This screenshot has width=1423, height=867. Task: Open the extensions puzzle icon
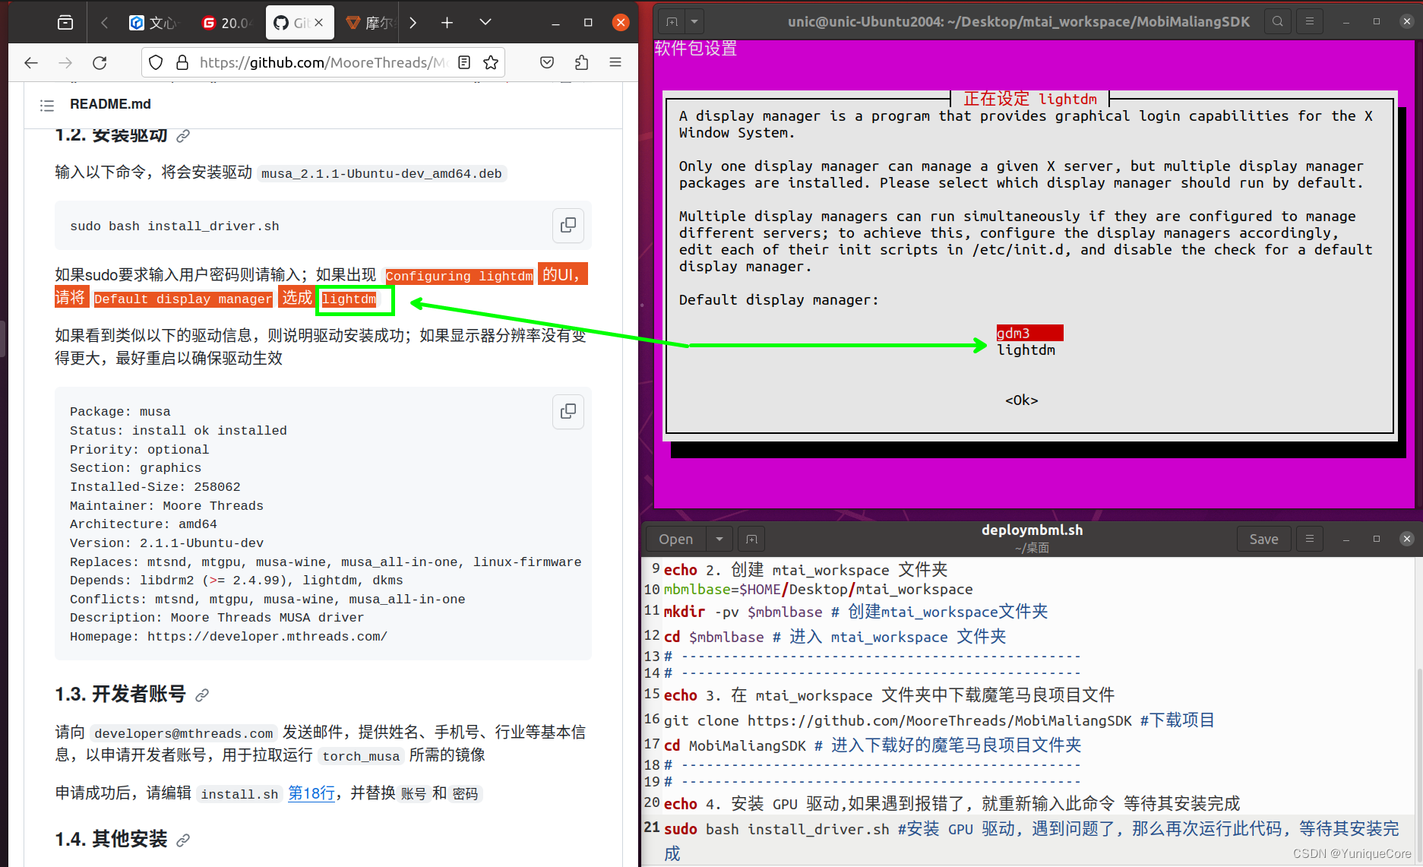point(582,63)
